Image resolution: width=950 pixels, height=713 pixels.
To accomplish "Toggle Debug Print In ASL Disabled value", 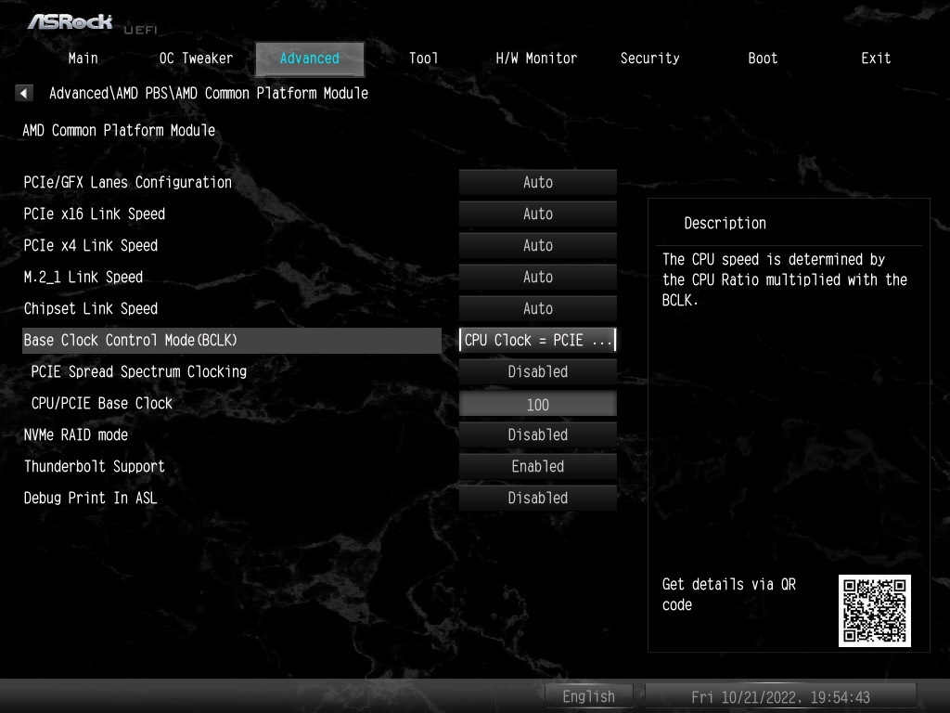I will coord(537,498).
